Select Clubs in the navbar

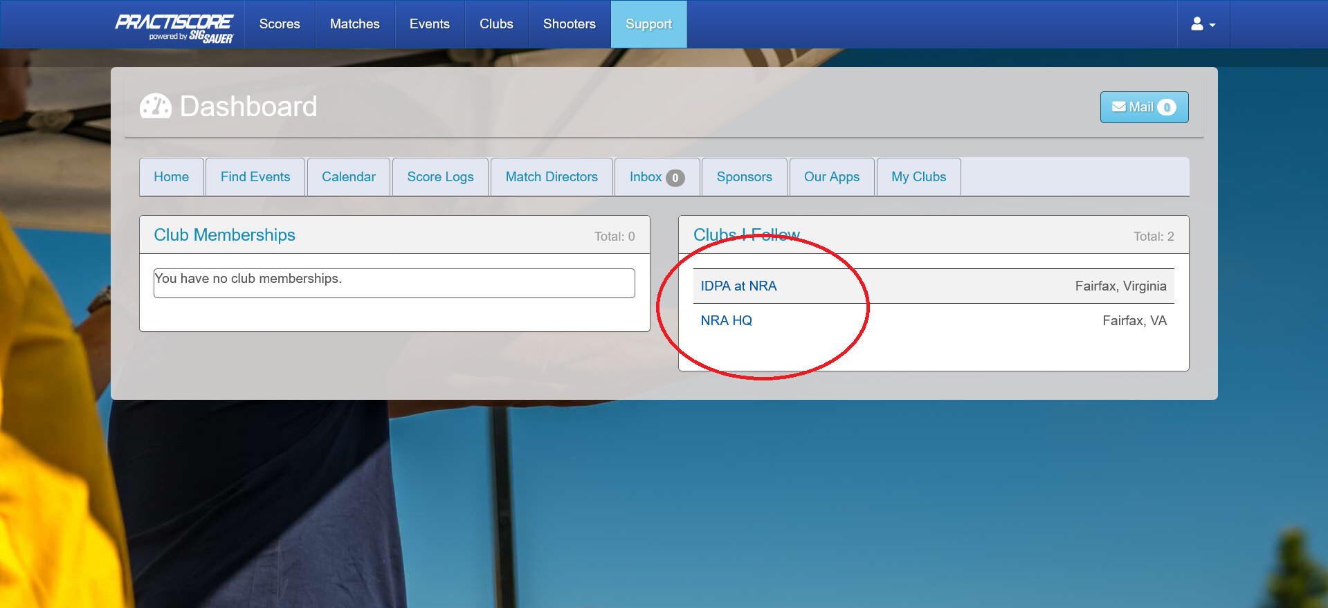point(497,24)
